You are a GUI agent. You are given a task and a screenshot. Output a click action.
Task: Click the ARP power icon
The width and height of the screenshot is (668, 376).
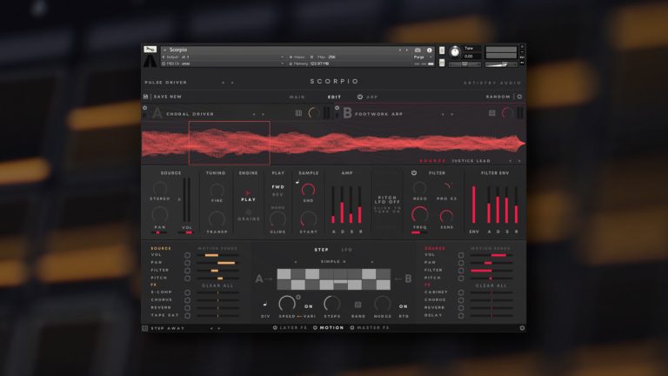coord(360,97)
